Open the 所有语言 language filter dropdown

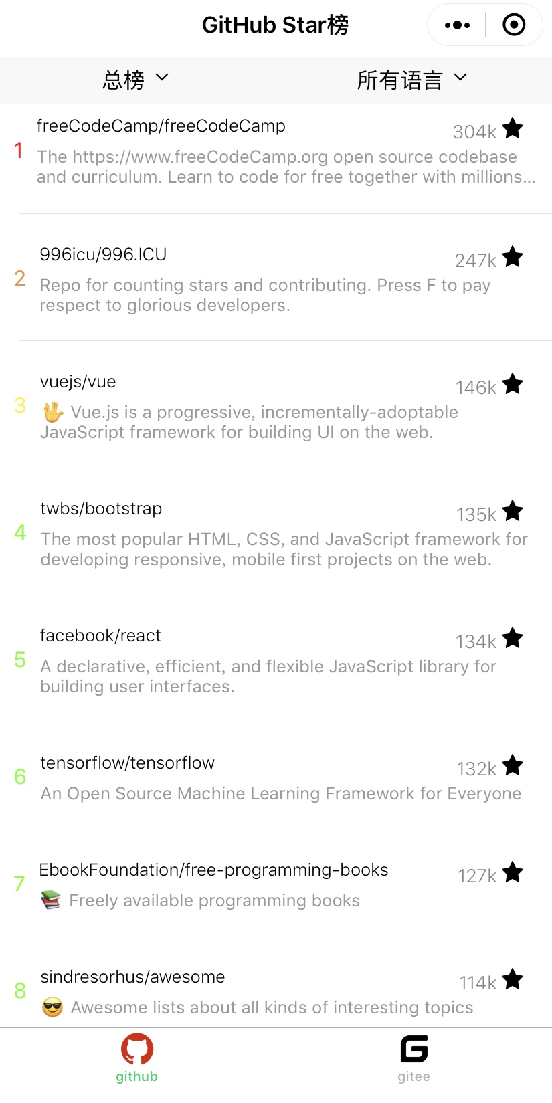(x=411, y=80)
